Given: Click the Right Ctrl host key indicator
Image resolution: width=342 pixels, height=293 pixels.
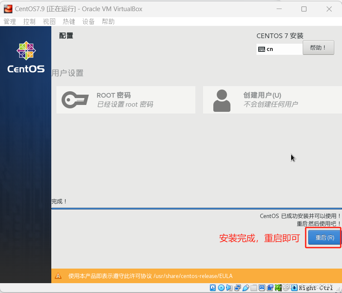Looking at the screenshot, I should (x=315, y=288).
